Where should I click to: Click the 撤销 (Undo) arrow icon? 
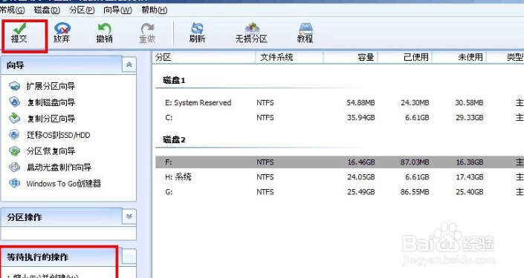click(104, 28)
